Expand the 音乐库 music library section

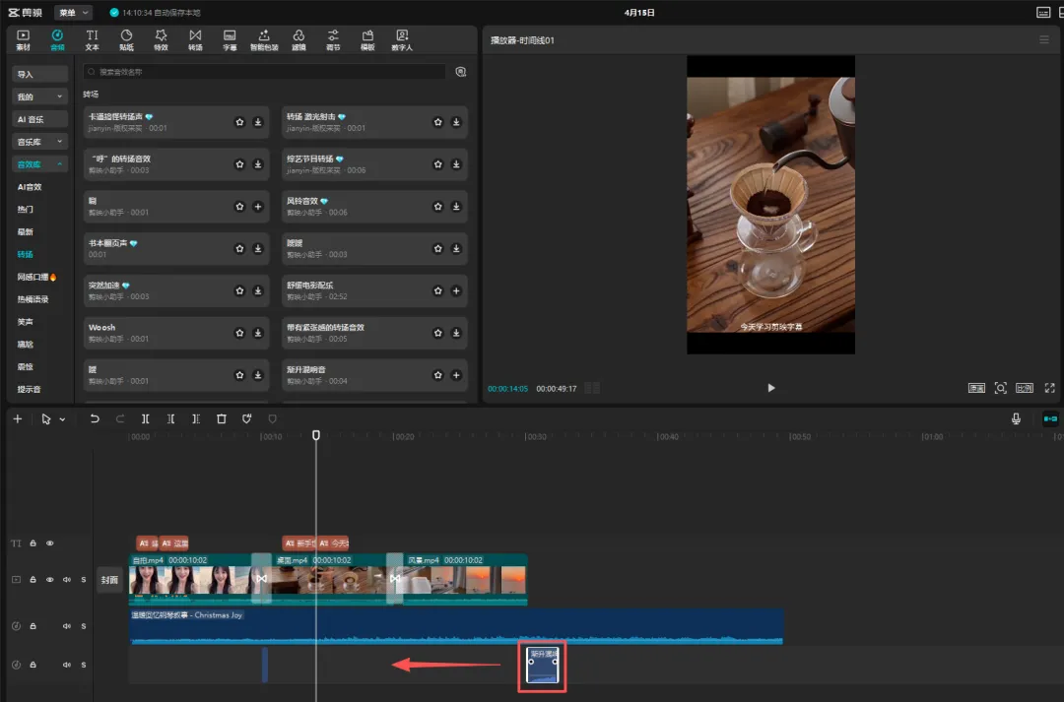pos(39,142)
